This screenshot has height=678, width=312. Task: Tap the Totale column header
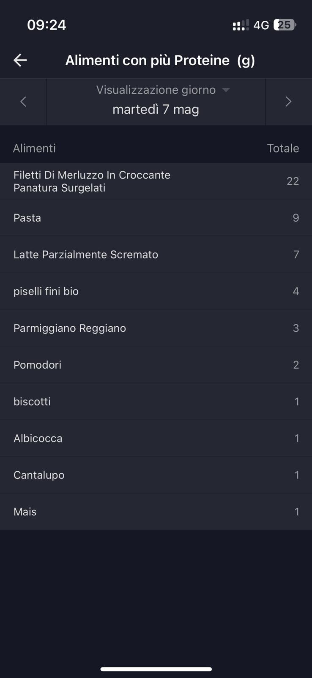tap(283, 148)
